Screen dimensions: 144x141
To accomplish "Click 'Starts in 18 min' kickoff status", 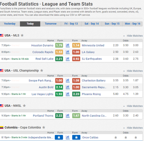I will pos(20,59).
